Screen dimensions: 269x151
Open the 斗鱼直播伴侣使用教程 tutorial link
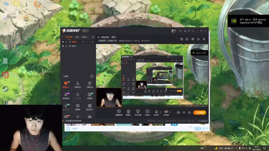point(73,121)
